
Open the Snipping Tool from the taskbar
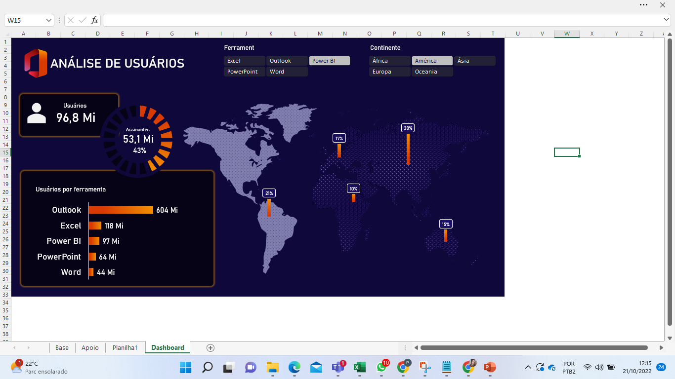425,367
